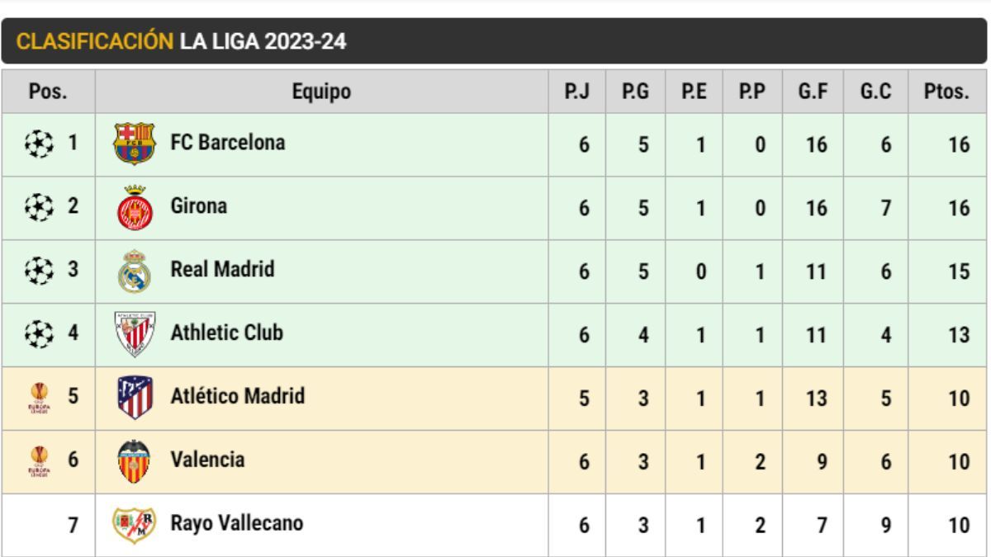This screenshot has width=991, height=557.
Task: Click the Clasificación La Liga 2023-24 title
Action: click(x=182, y=42)
